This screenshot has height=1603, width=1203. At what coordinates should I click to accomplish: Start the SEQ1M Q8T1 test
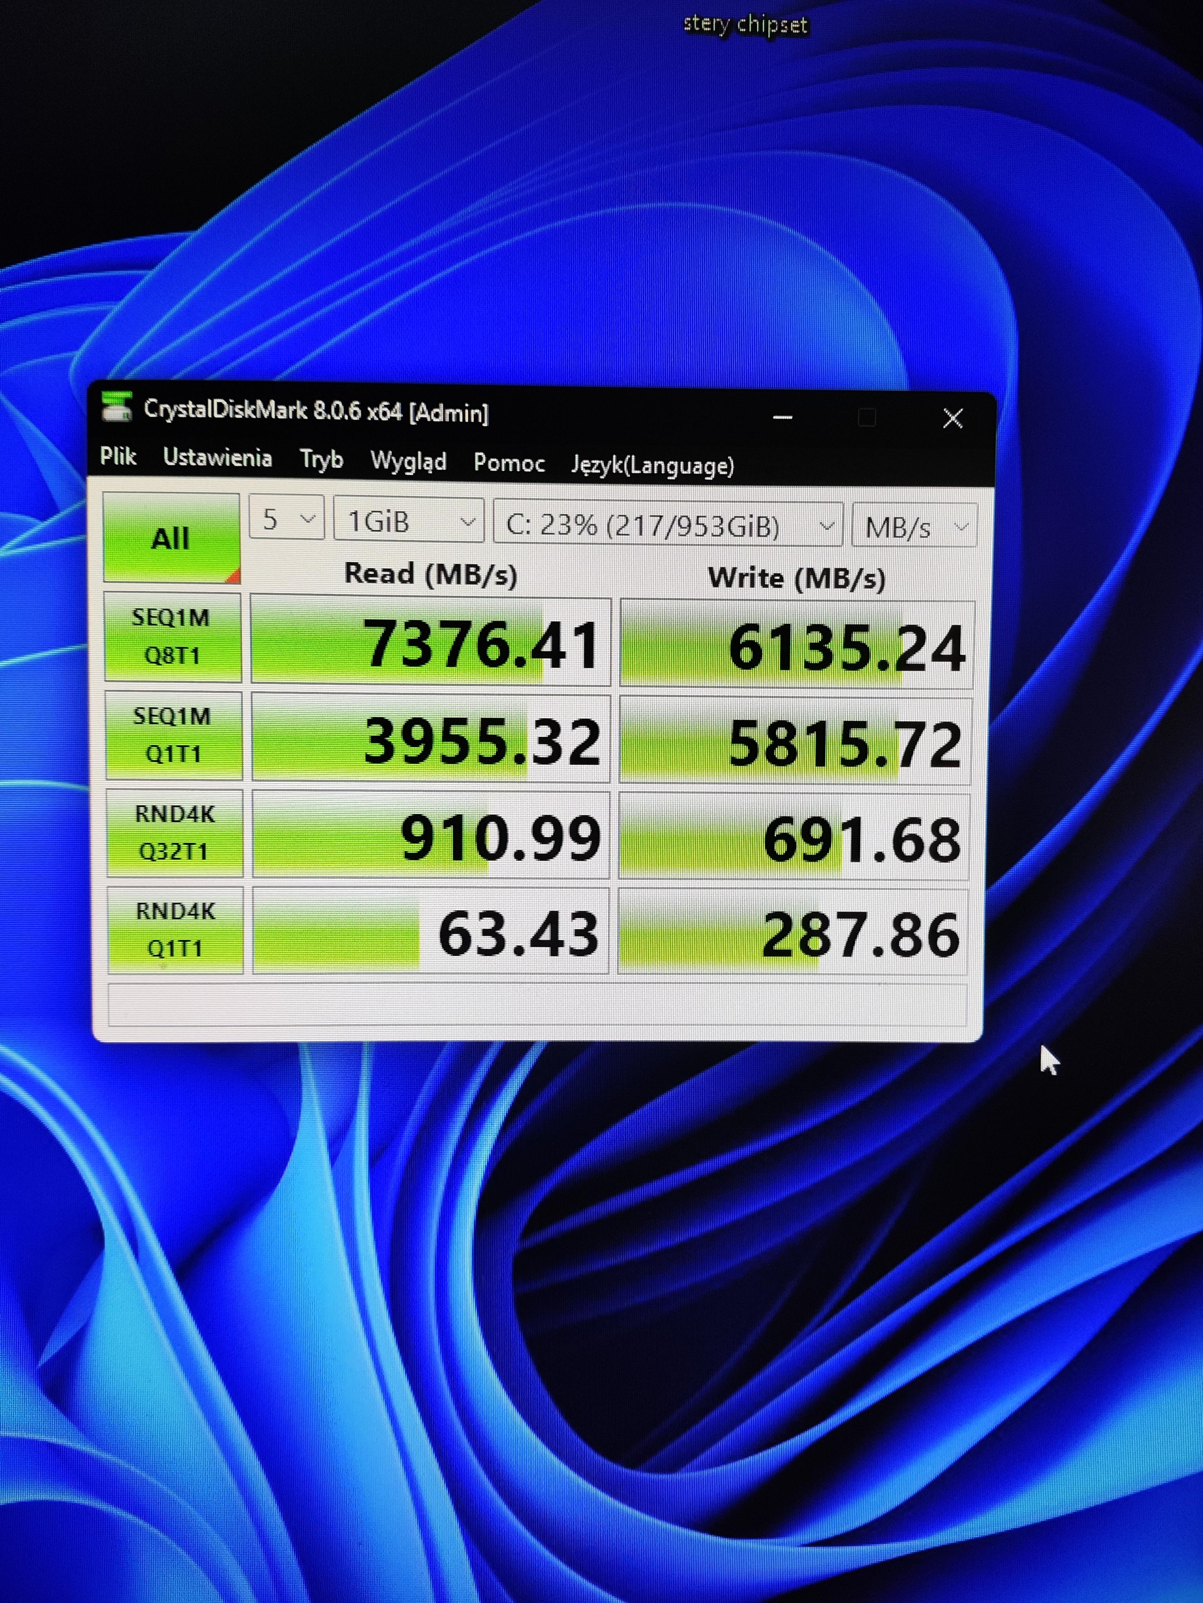(x=172, y=636)
